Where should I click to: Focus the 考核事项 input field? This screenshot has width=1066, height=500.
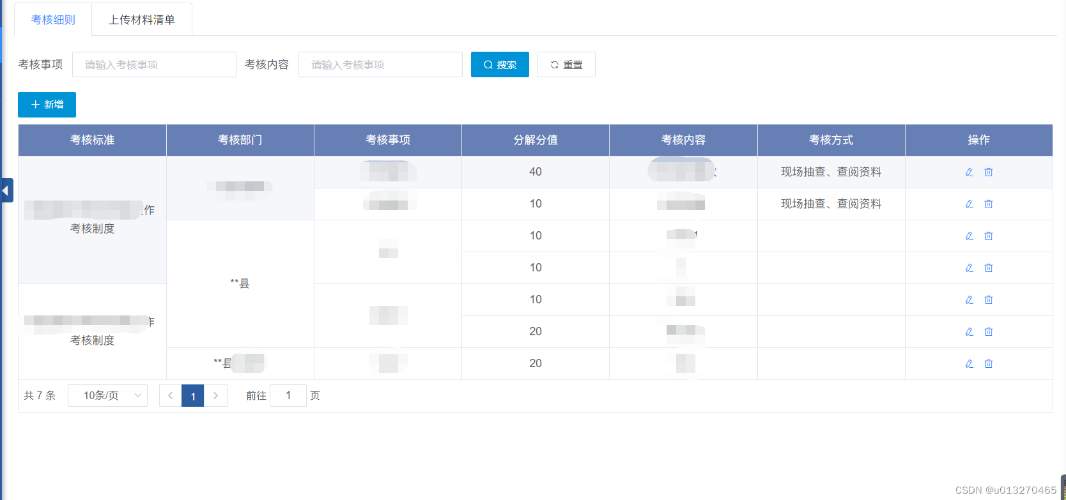click(x=154, y=64)
